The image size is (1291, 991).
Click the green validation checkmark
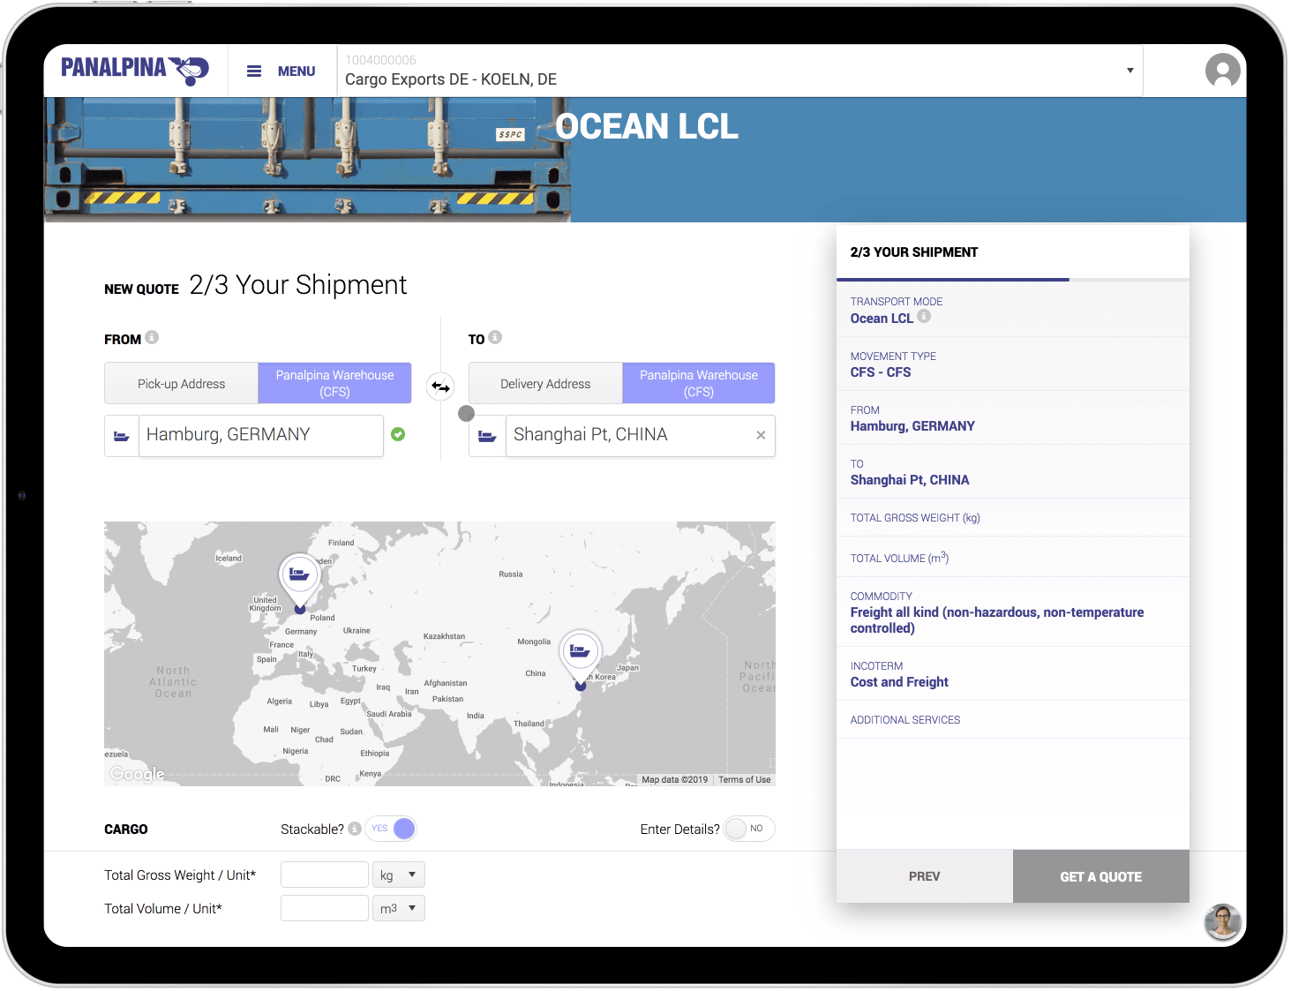[398, 434]
